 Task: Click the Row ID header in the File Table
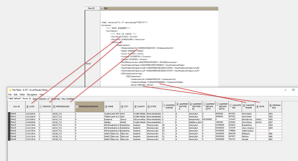pyautogui.click(x=16, y=107)
